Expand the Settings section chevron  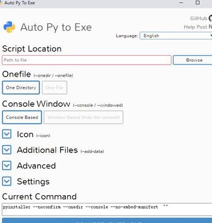click(7, 181)
